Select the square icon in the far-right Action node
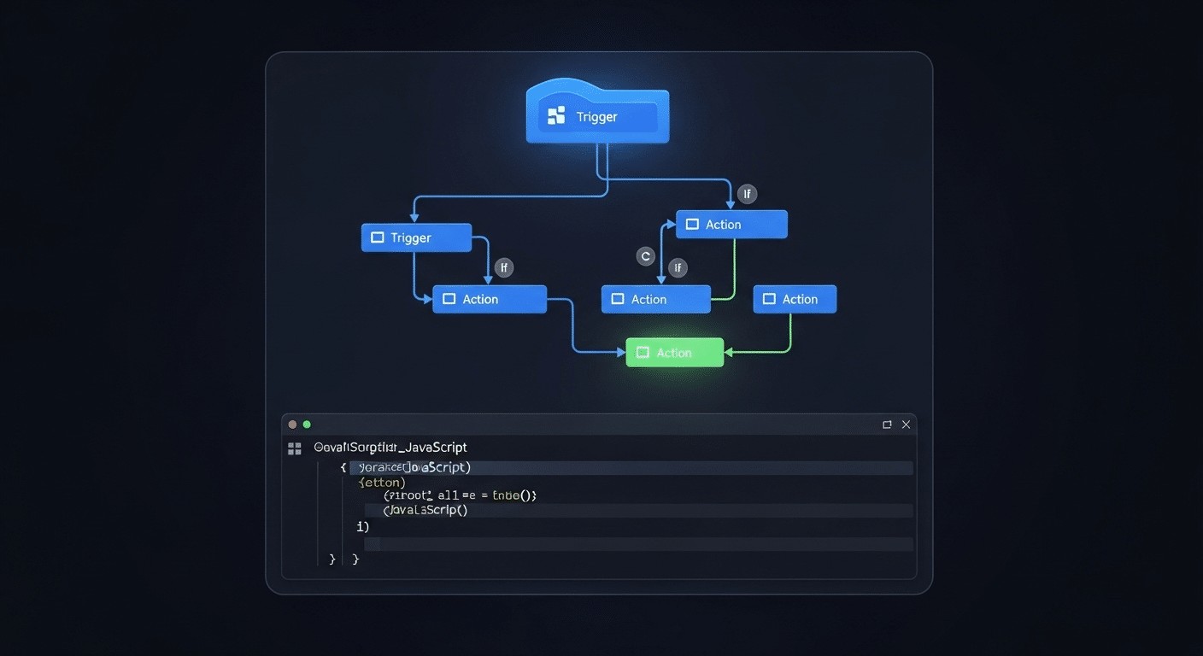Screen dimensions: 1203x656 (x=770, y=299)
